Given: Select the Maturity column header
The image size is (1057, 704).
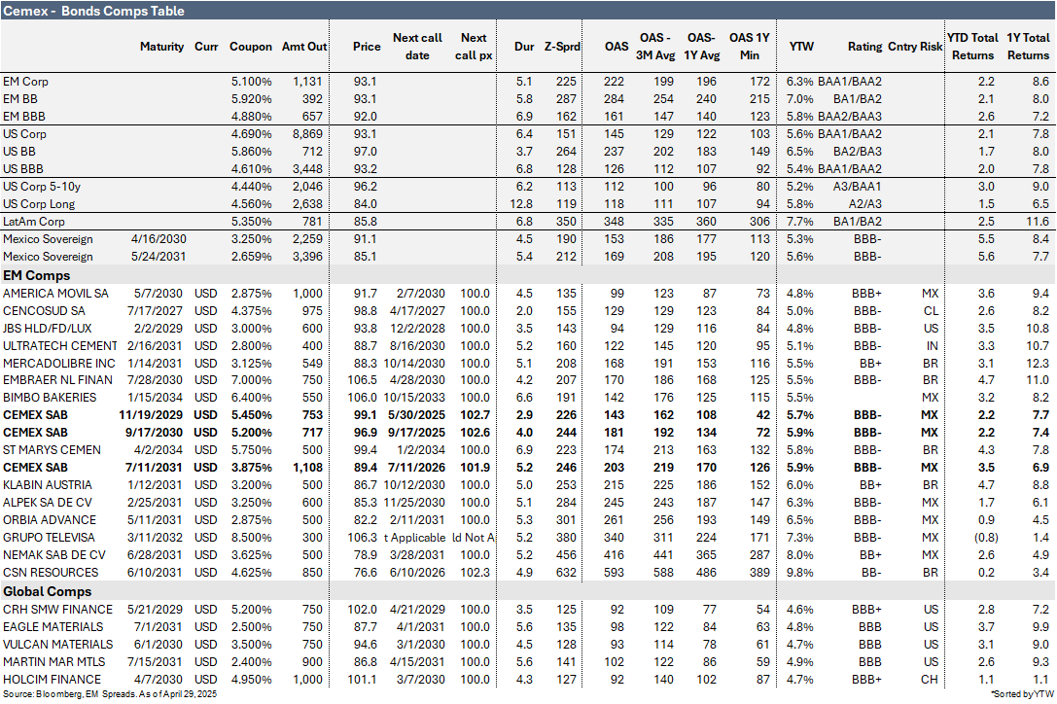Looking at the screenshot, I should coord(161,47).
